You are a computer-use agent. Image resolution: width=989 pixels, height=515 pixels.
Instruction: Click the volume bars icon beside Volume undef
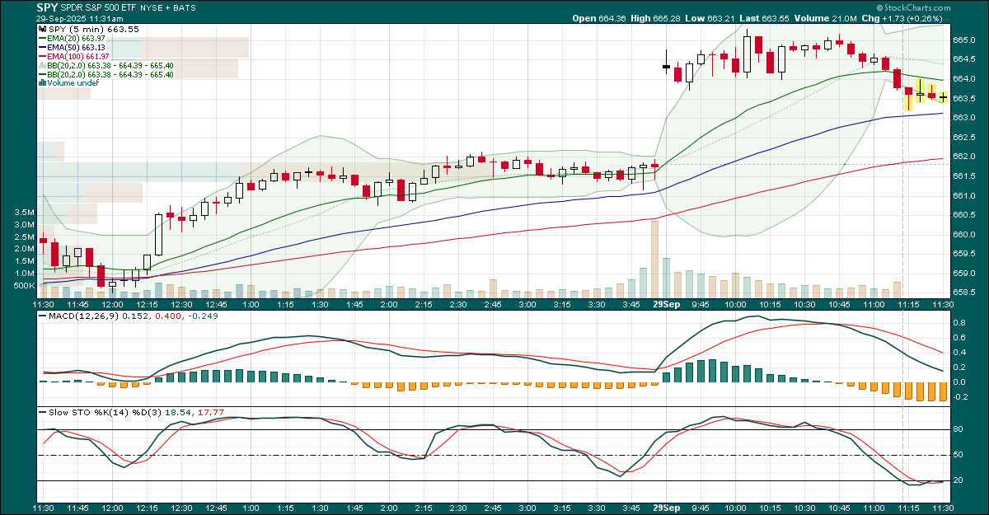coord(41,83)
